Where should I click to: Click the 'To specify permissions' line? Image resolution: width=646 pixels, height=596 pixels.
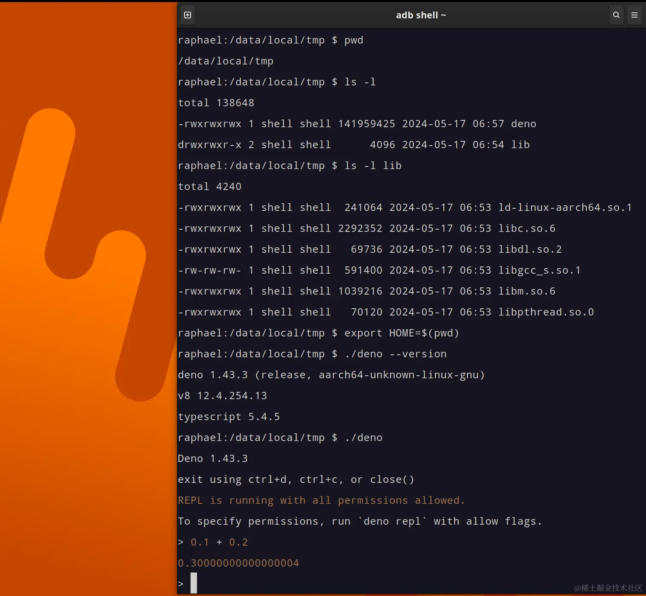point(360,521)
